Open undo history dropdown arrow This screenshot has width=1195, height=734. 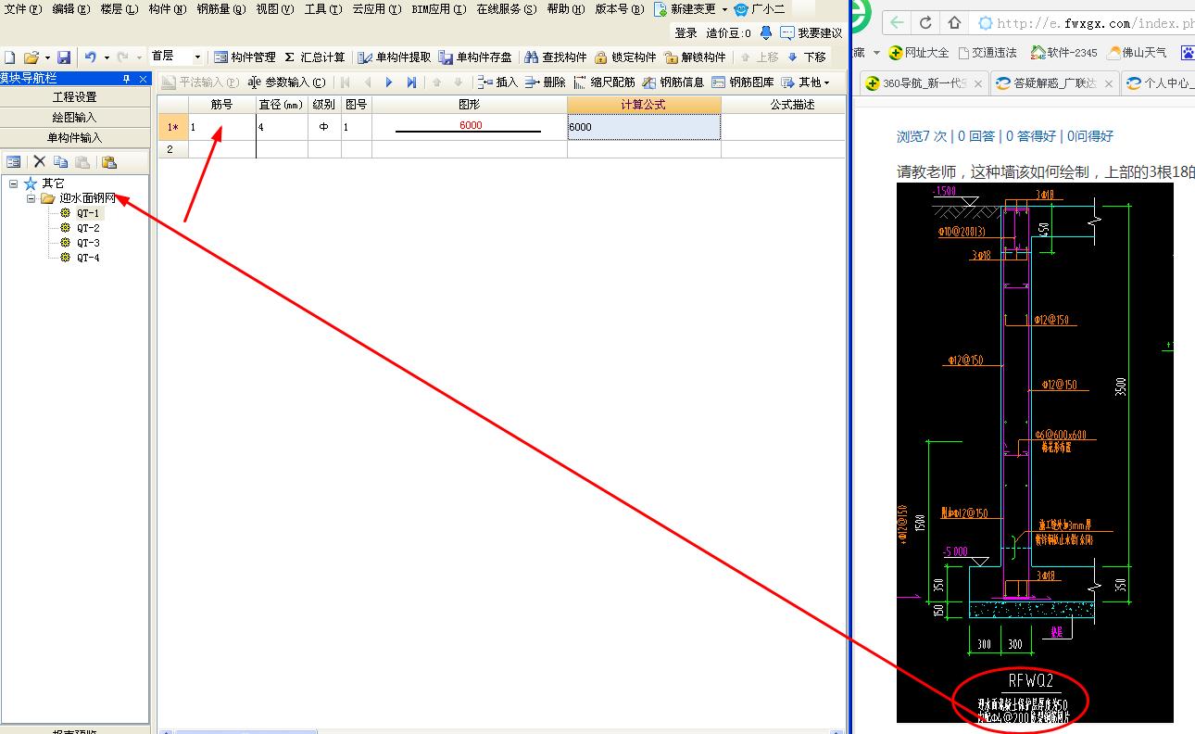point(107,57)
